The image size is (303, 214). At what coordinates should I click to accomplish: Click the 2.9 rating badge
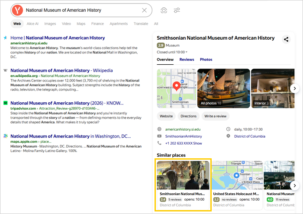click(161, 45)
